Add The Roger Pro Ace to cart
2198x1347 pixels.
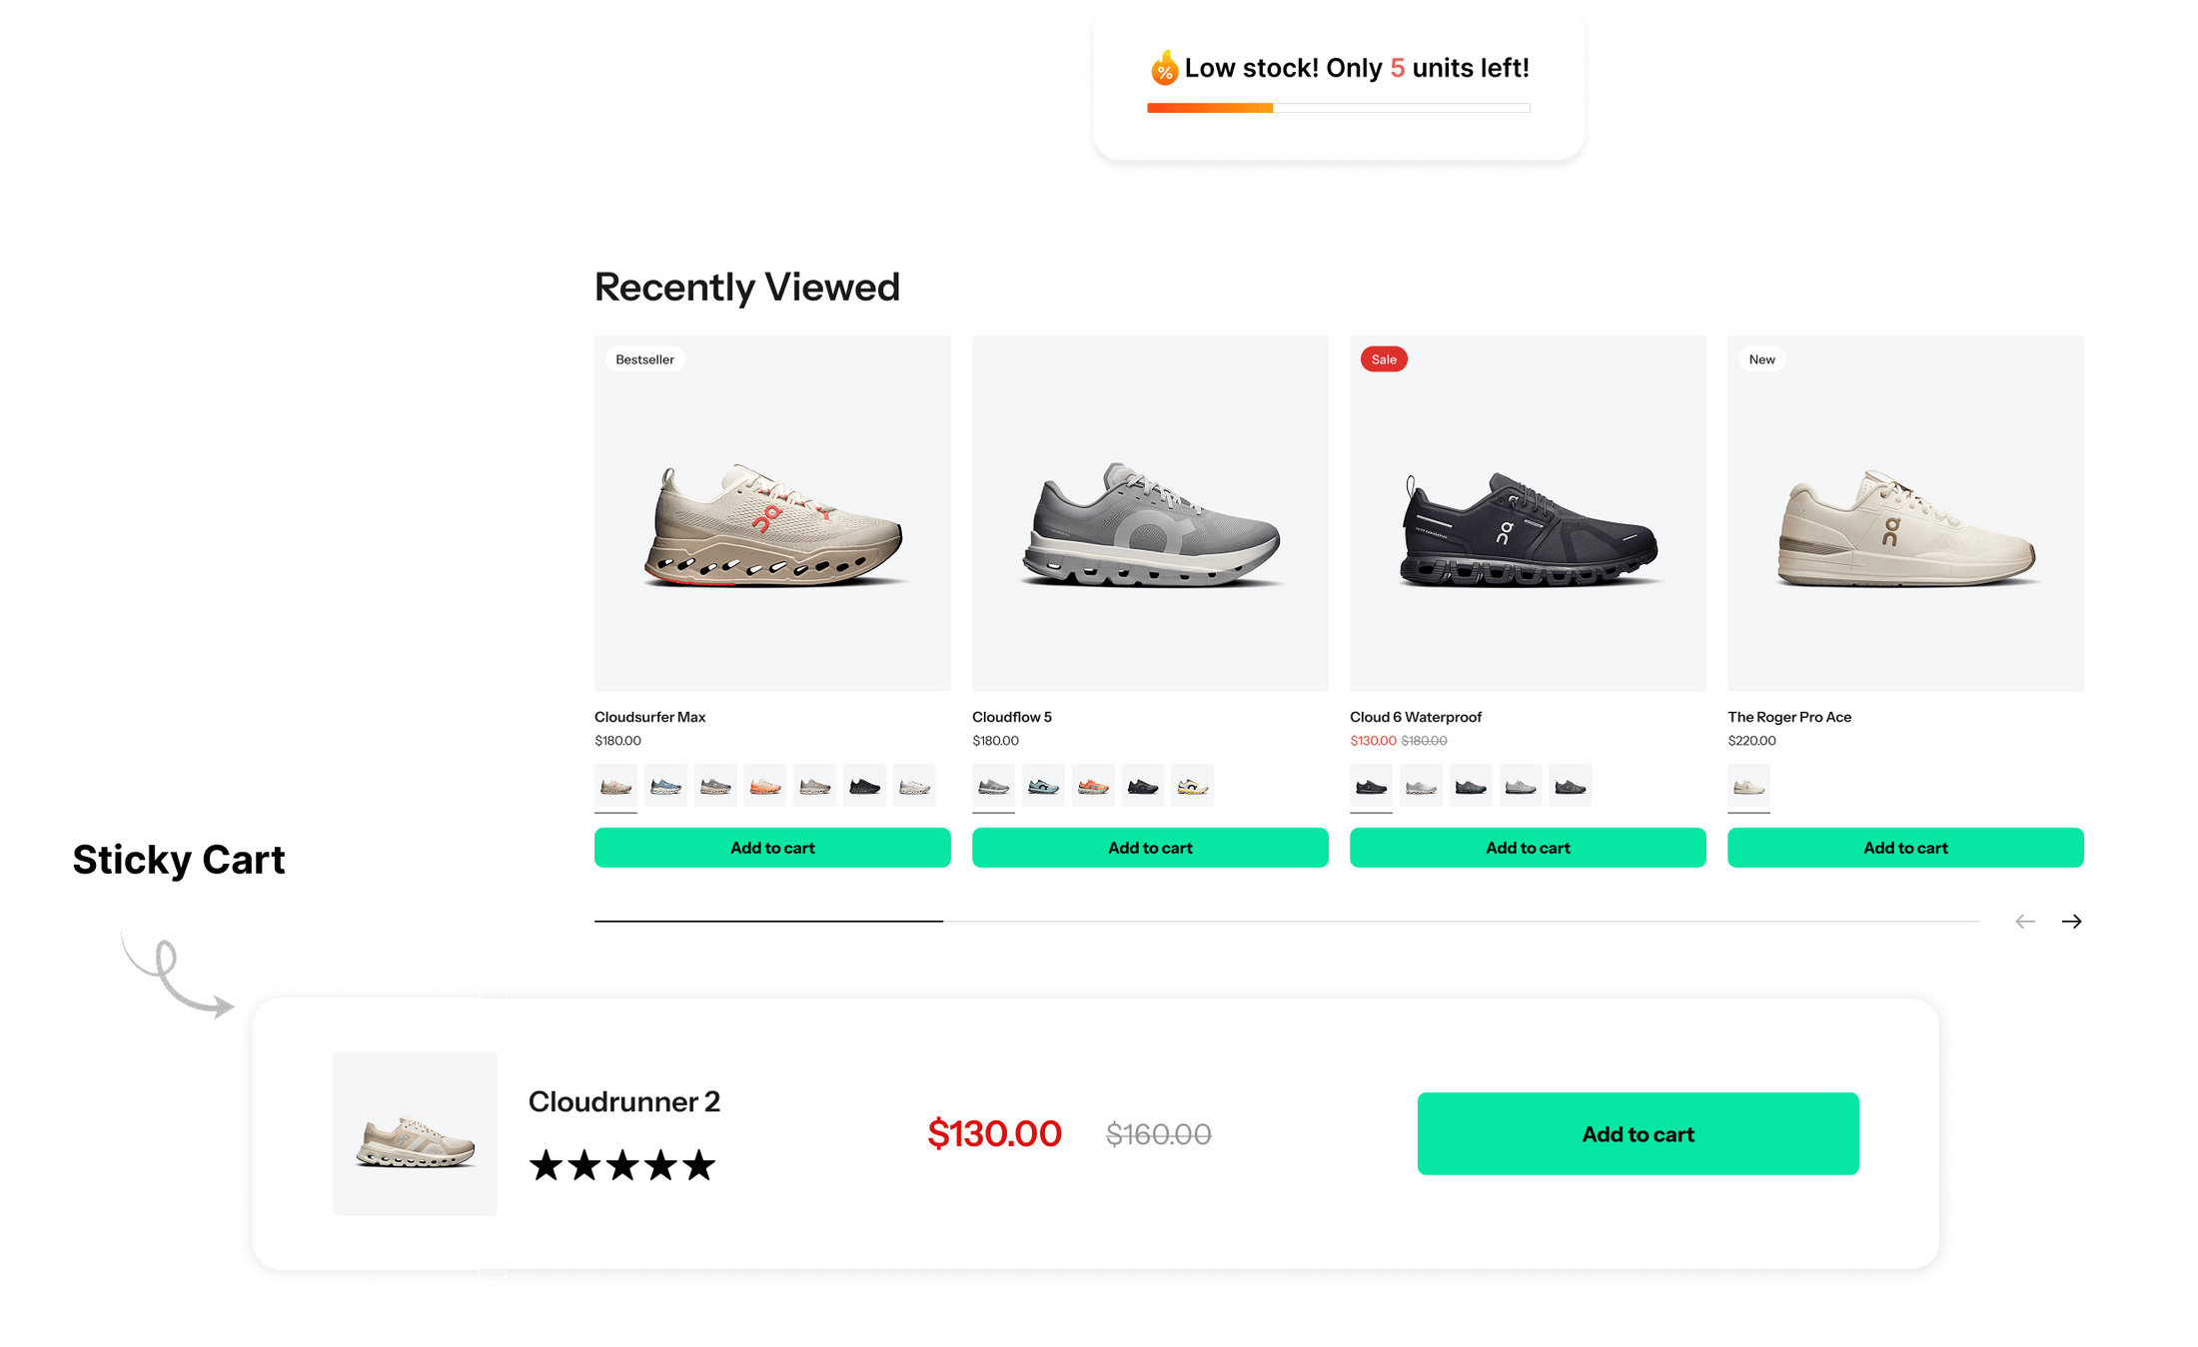1905,848
